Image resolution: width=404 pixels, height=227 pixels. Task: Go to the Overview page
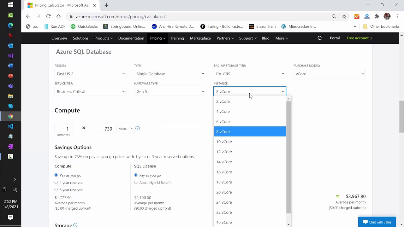[x=59, y=38]
